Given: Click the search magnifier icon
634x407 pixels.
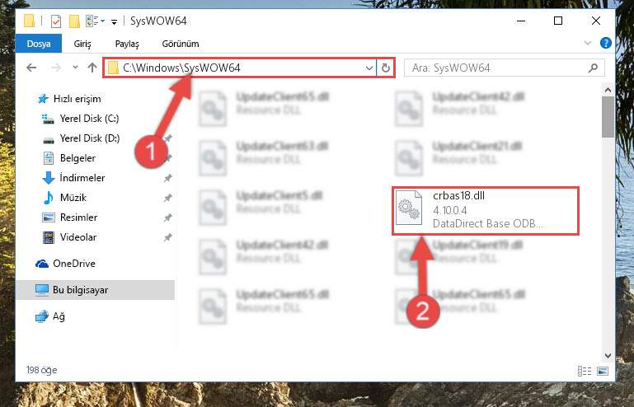Looking at the screenshot, I should tap(593, 68).
